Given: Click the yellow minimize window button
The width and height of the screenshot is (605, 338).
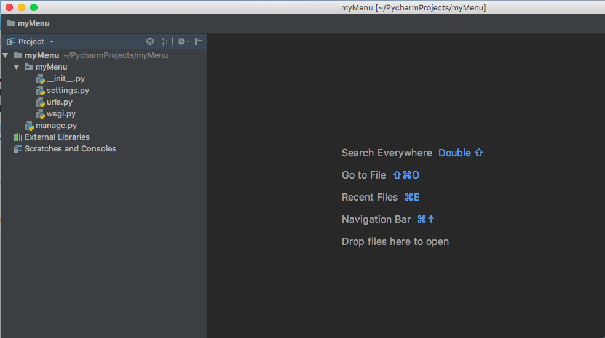Looking at the screenshot, I should (x=22, y=7).
